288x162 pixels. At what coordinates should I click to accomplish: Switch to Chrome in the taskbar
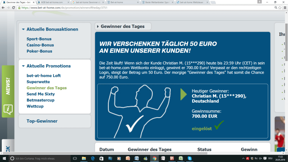point(154,158)
